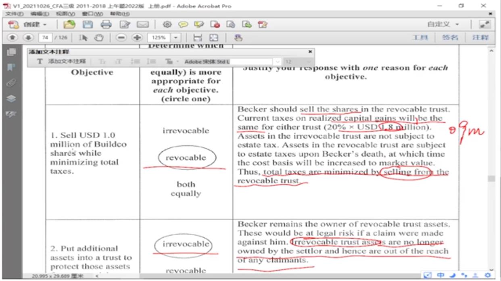The image size is (501, 281).
Task: Open the zoom percentage dropdown
Action: point(176,37)
